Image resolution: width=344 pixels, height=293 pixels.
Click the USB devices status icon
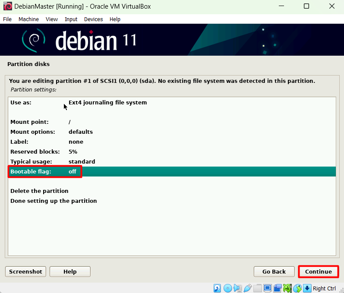[x=247, y=288]
